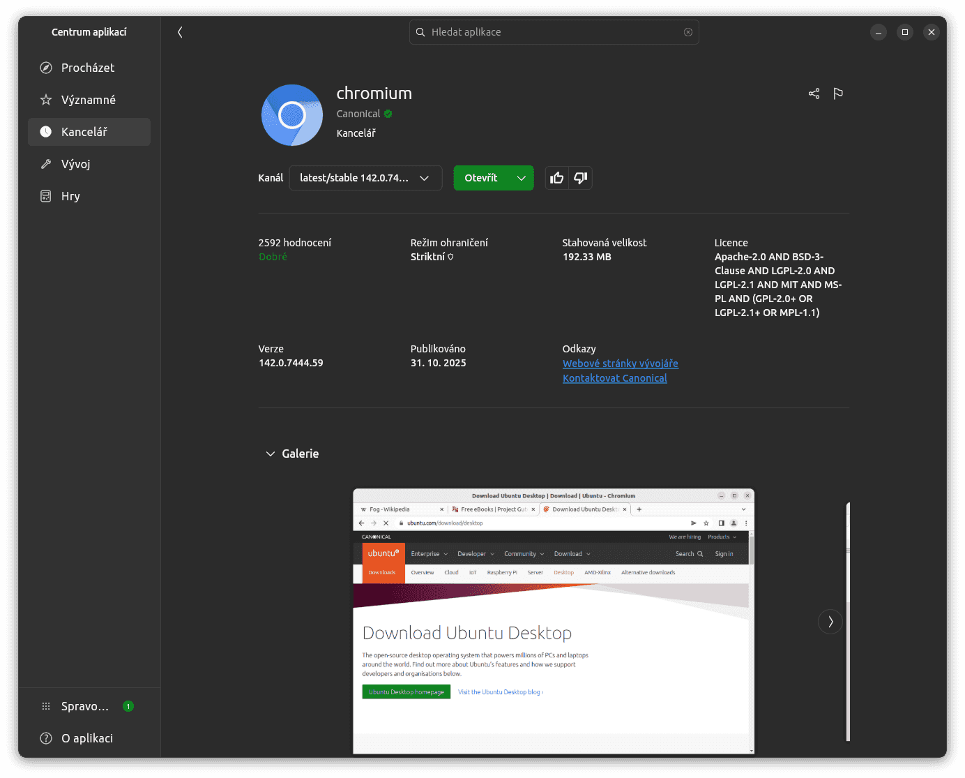Click the Striktní confinement value
965x778 pixels.
pyautogui.click(x=427, y=257)
